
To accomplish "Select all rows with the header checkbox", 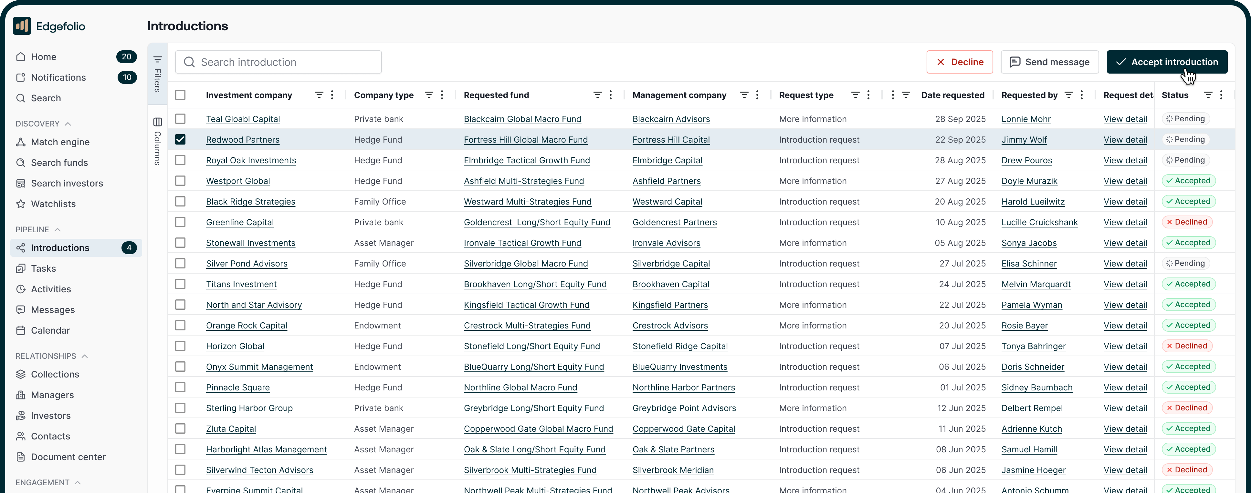I will [181, 95].
